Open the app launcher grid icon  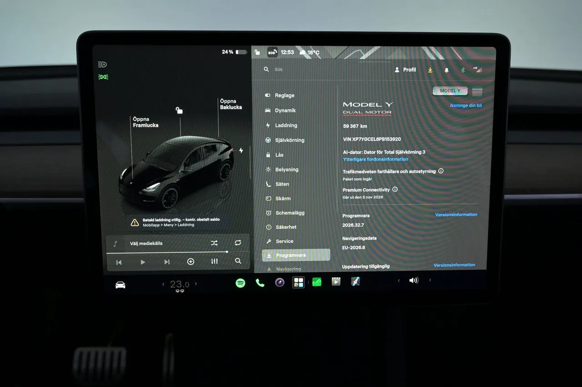[298, 282]
